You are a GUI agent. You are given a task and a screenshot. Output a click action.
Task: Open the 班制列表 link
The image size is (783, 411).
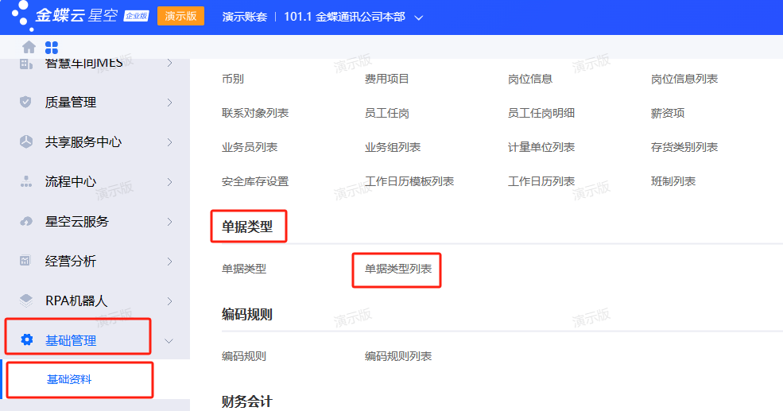[x=673, y=181]
